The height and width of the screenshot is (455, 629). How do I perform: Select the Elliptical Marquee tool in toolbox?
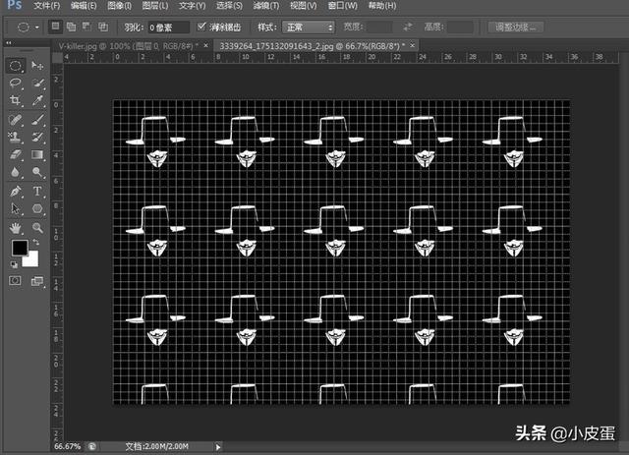(x=16, y=66)
